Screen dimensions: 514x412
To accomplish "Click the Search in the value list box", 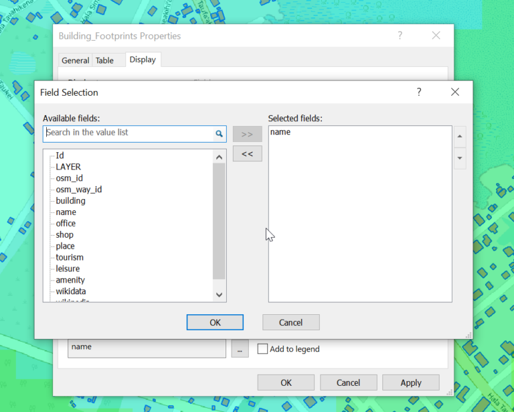I will [127, 133].
